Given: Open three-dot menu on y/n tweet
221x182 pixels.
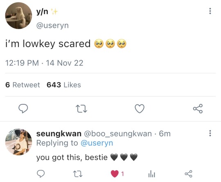Looking at the screenshot, I should pos(210,11).
